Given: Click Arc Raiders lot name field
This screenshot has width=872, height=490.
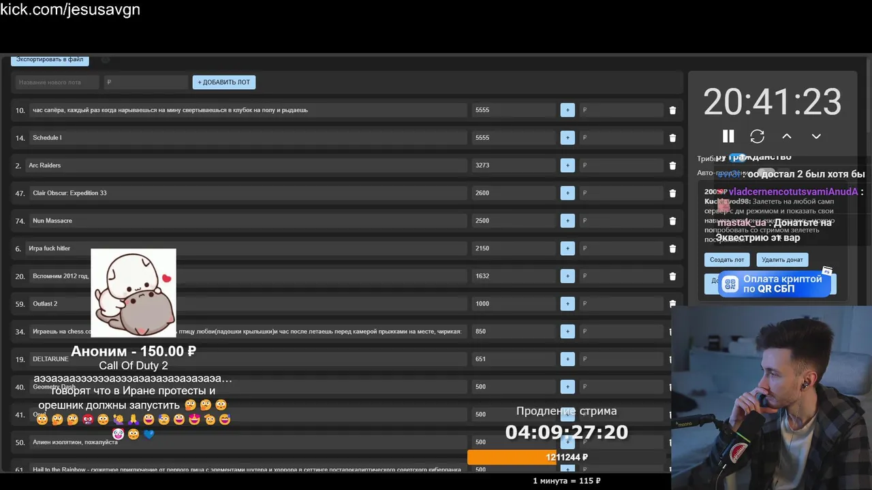Looking at the screenshot, I should click(x=246, y=165).
